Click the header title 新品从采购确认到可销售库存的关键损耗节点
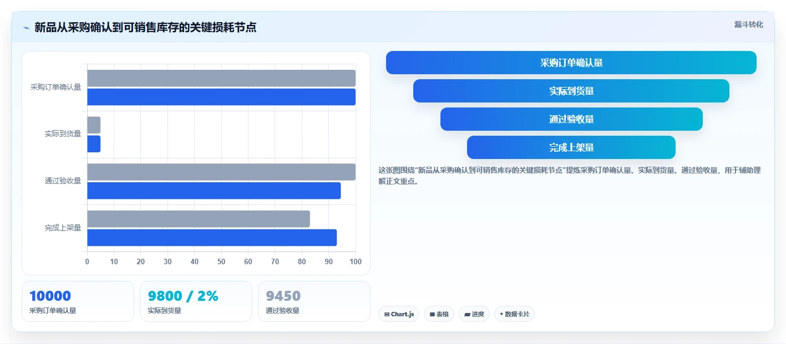Viewport: 786px width, 344px height. (x=145, y=27)
